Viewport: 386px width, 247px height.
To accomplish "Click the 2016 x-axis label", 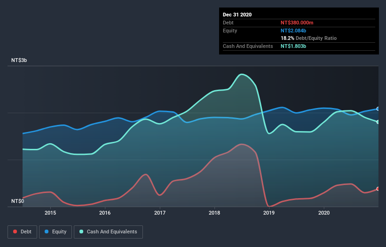I will pyautogui.click(x=105, y=213).
